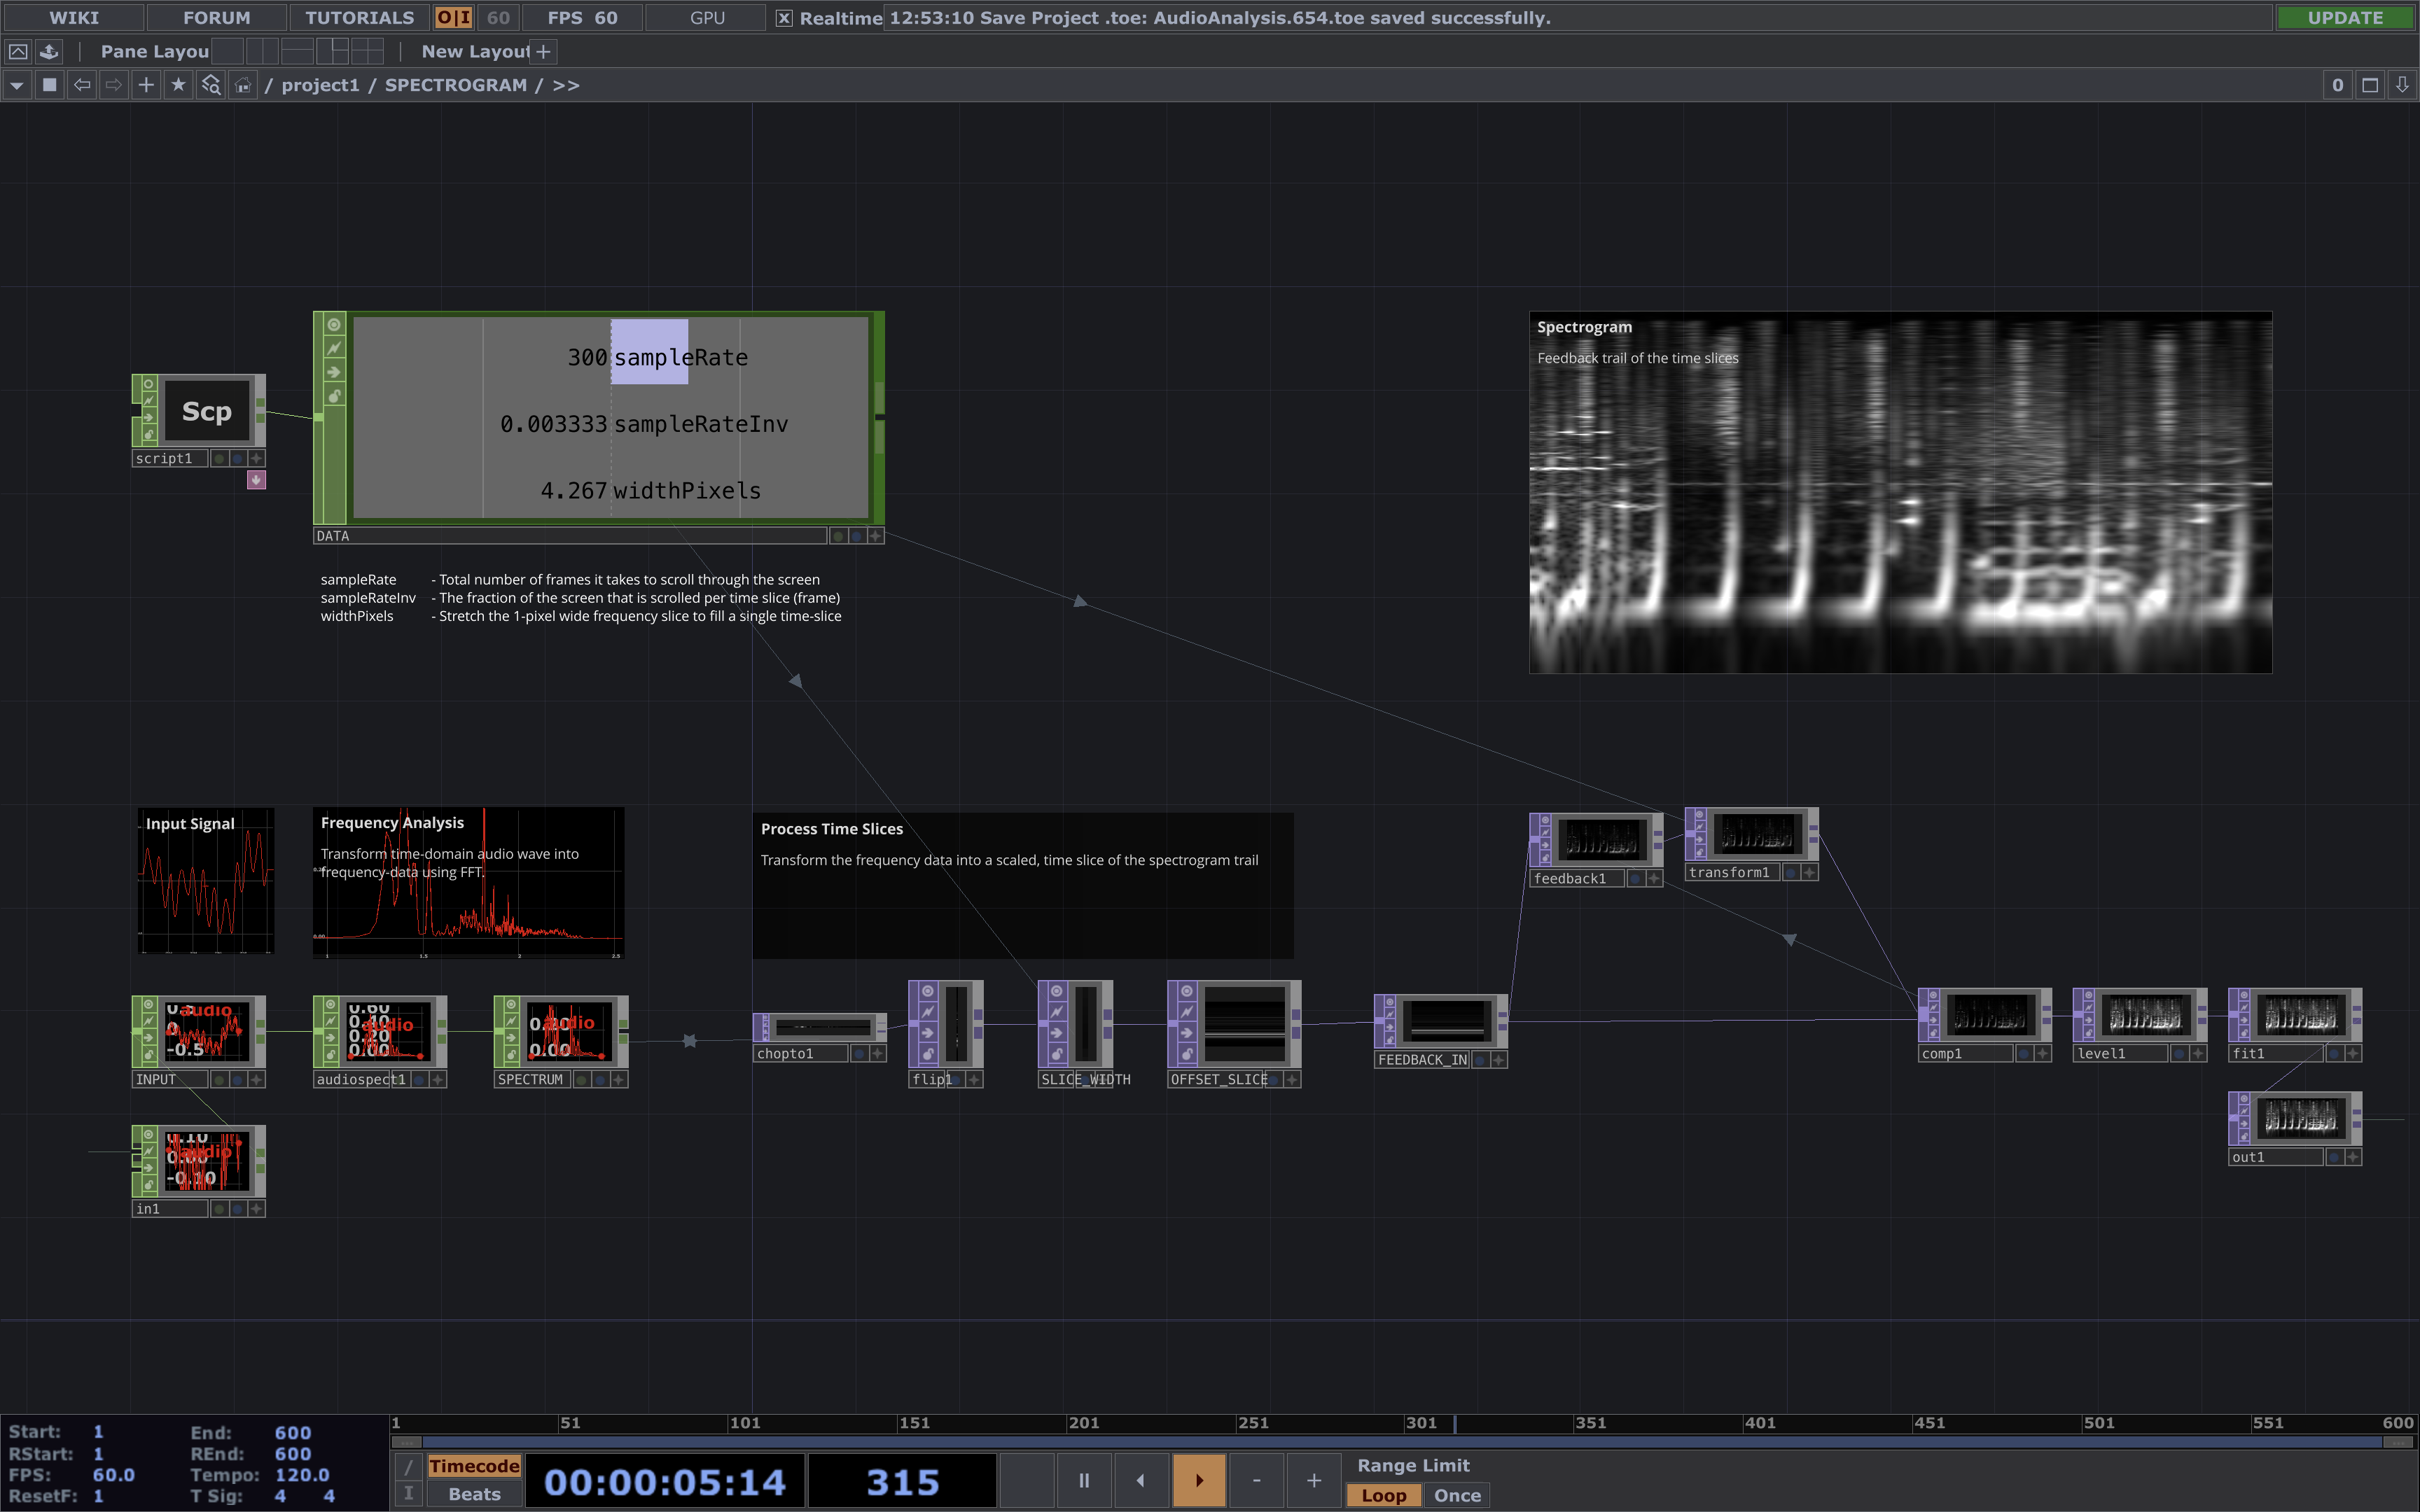Image resolution: width=2420 pixels, height=1512 pixels.
Task: Toggle the Realtime checkbox
Action: click(785, 18)
